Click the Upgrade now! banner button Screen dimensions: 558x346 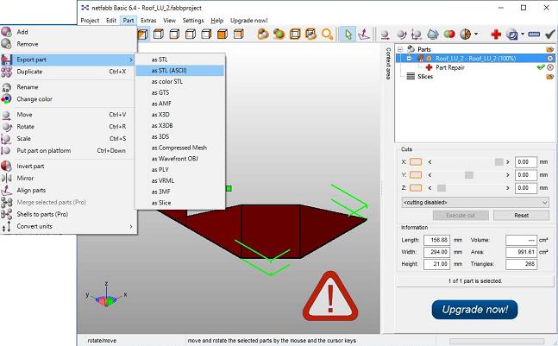point(474,308)
